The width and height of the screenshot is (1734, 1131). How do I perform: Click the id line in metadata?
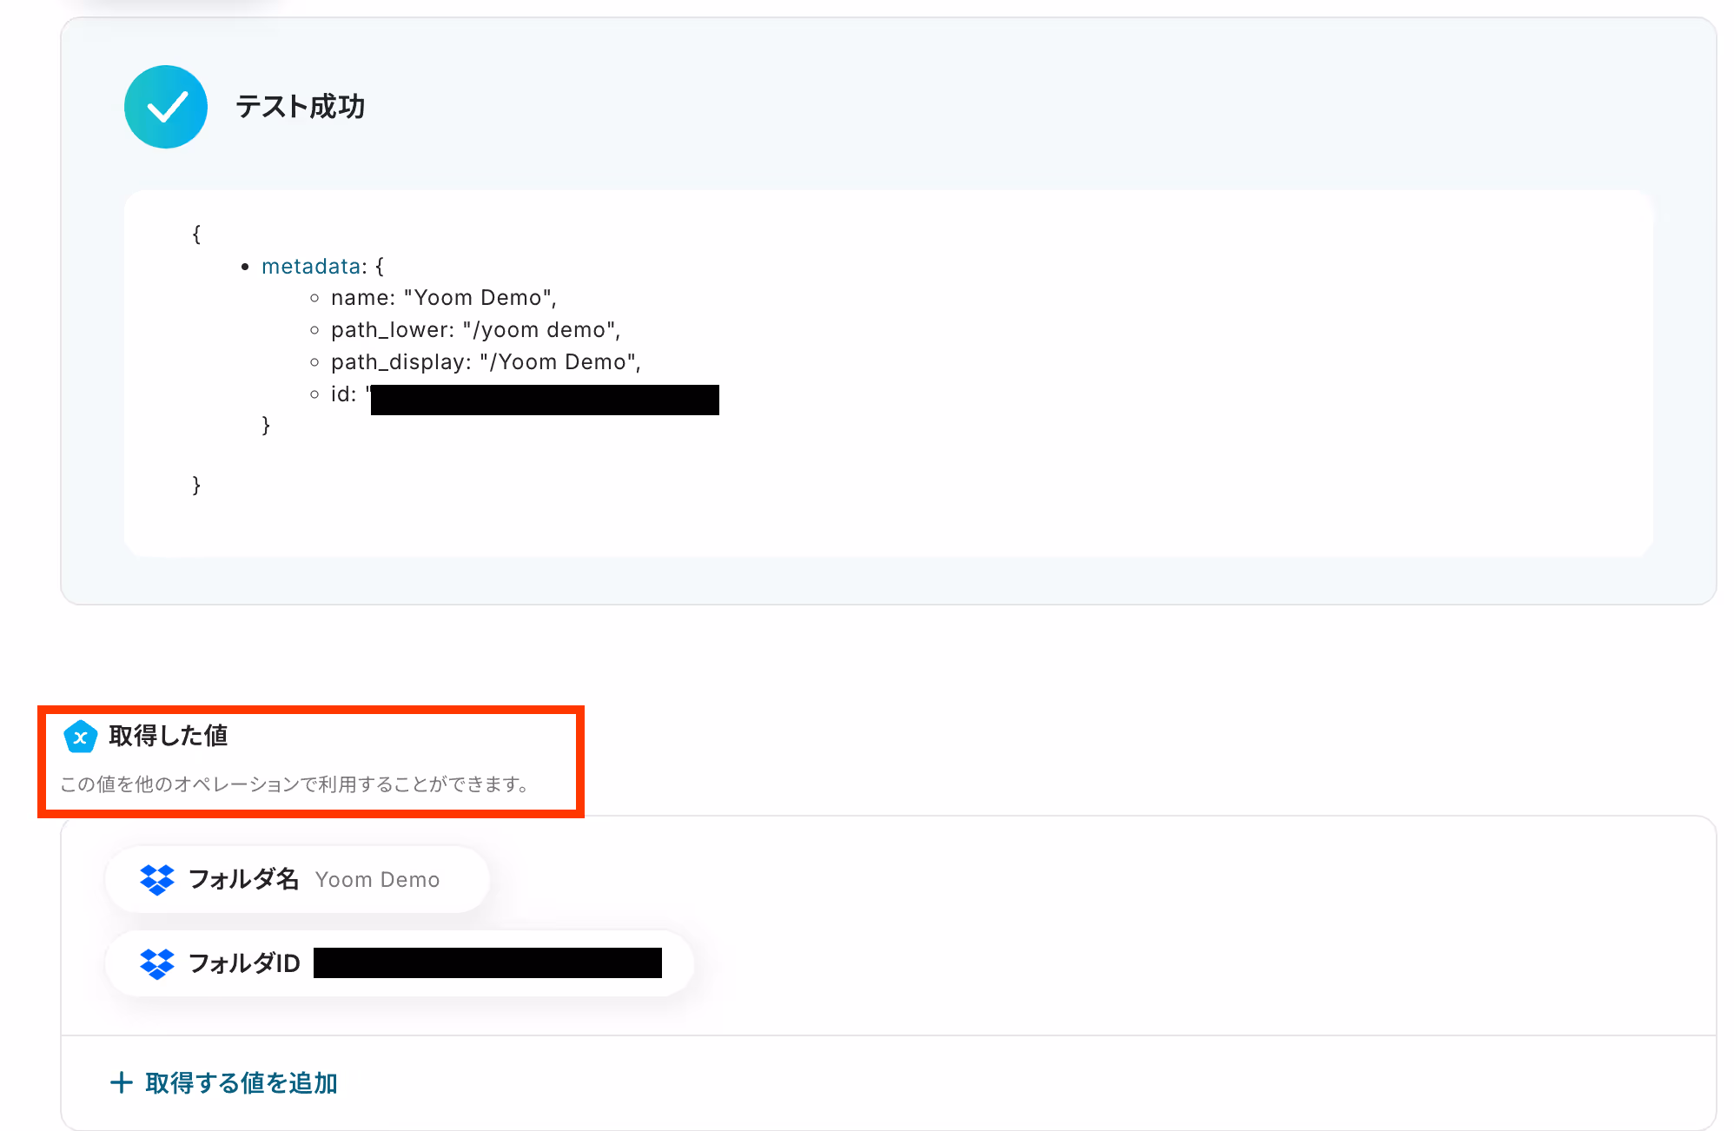[344, 394]
